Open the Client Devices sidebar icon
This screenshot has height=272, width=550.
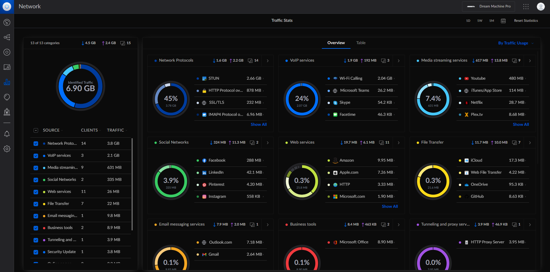(7, 67)
